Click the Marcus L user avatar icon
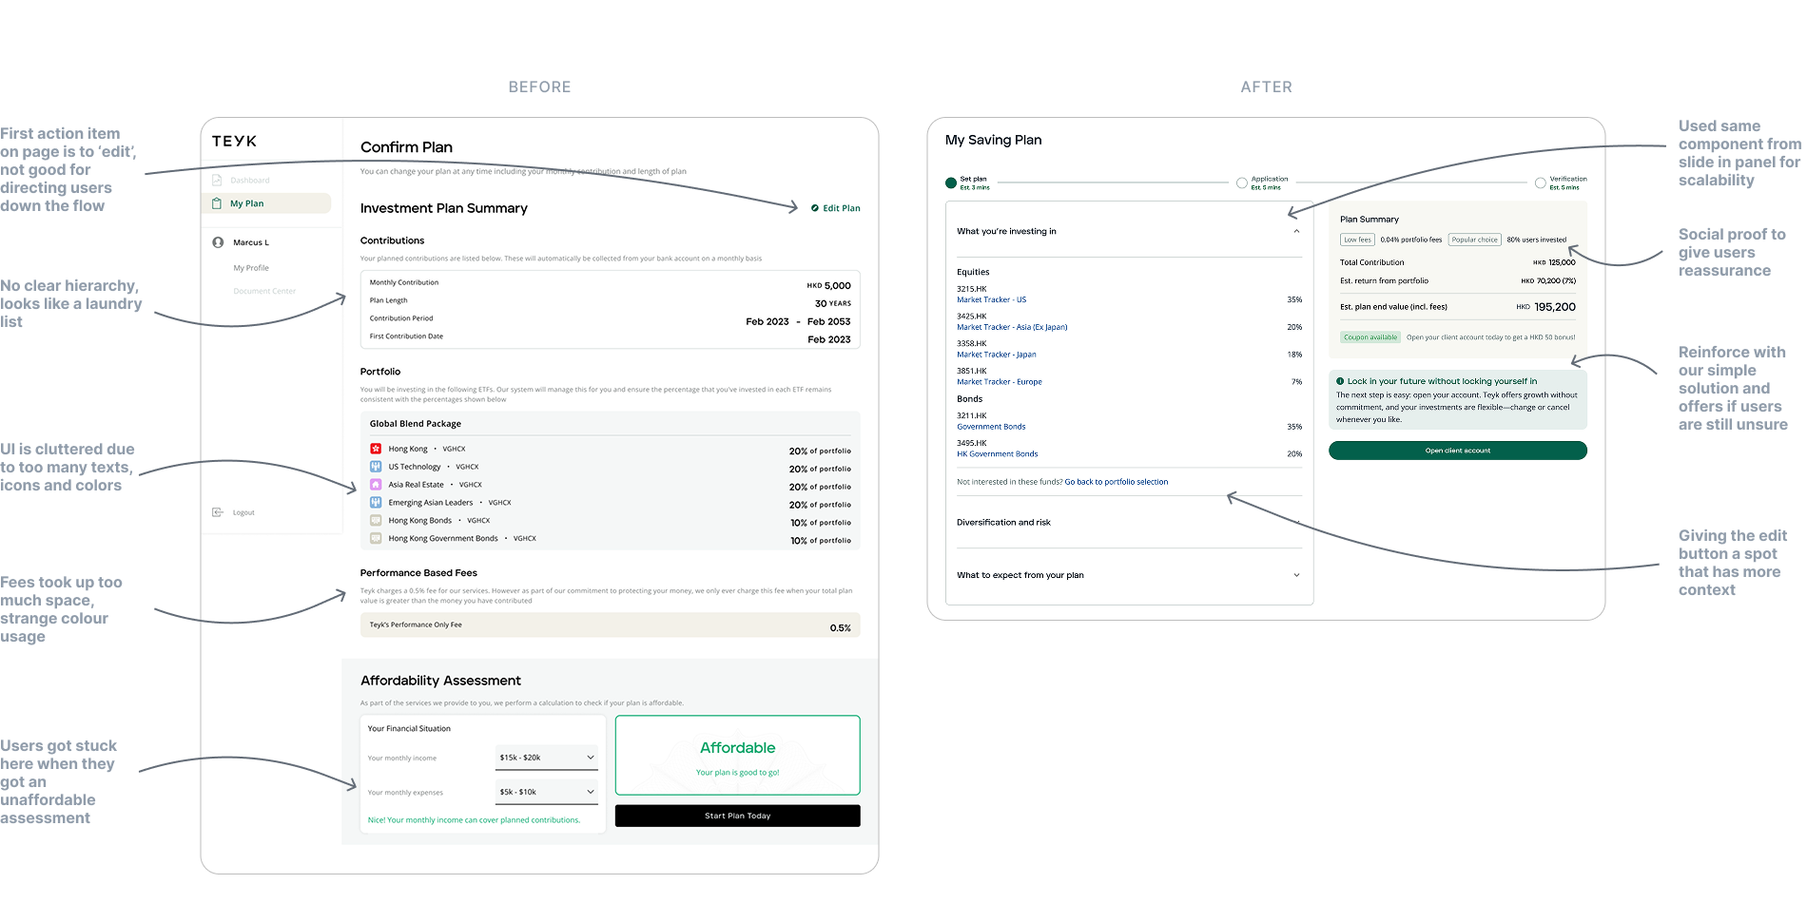This screenshot has width=1807, height=903. (x=218, y=242)
